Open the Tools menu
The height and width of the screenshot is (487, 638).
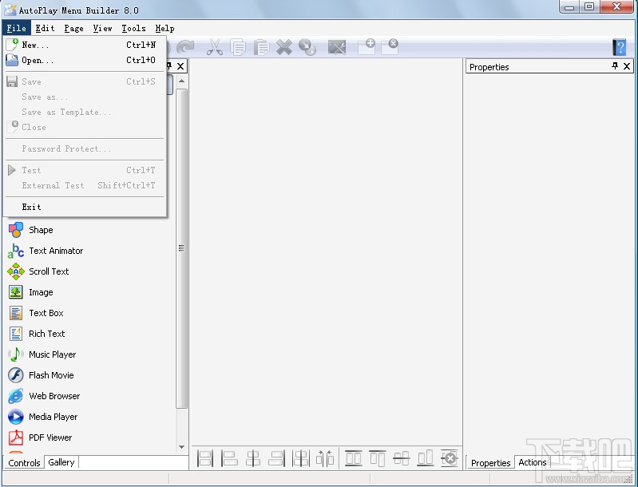(x=134, y=28)
